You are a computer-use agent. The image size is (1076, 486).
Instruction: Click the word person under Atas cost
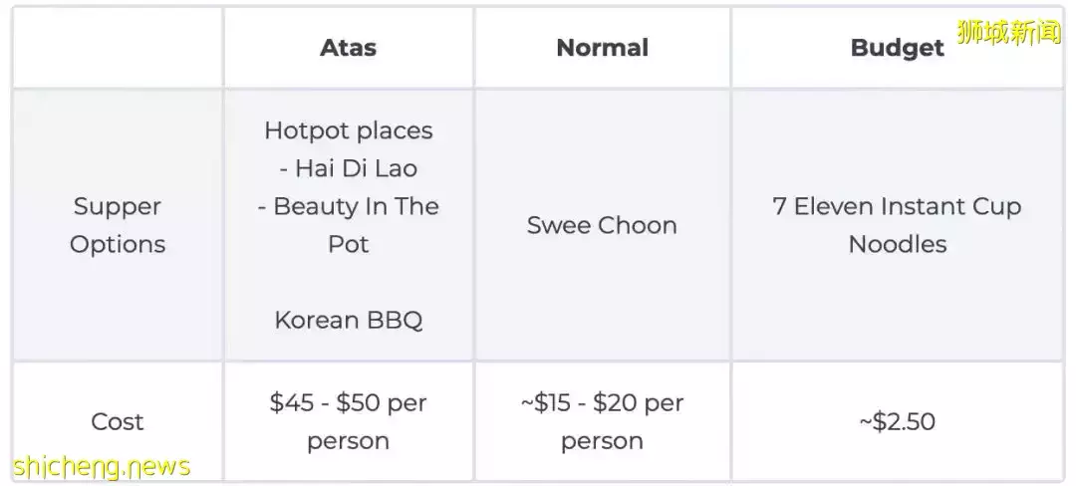pyautogui.click(x=348, y=440)
